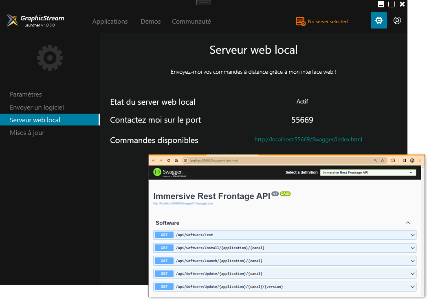Open the swagger.json link under API title
The width and height of the screenshot is (427, 299).
(x=183, y=203)
